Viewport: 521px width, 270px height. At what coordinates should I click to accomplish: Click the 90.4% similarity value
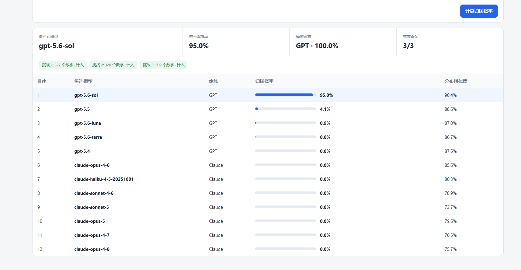(x=451, y=95)
